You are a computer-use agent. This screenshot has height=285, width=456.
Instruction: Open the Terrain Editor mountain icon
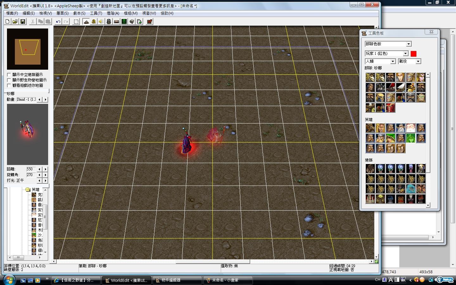pos(86,22)
